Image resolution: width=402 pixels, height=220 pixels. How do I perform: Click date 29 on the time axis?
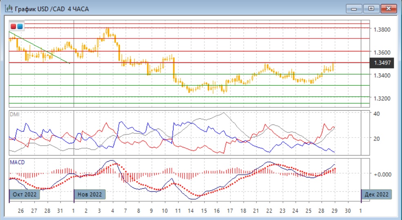335,211
